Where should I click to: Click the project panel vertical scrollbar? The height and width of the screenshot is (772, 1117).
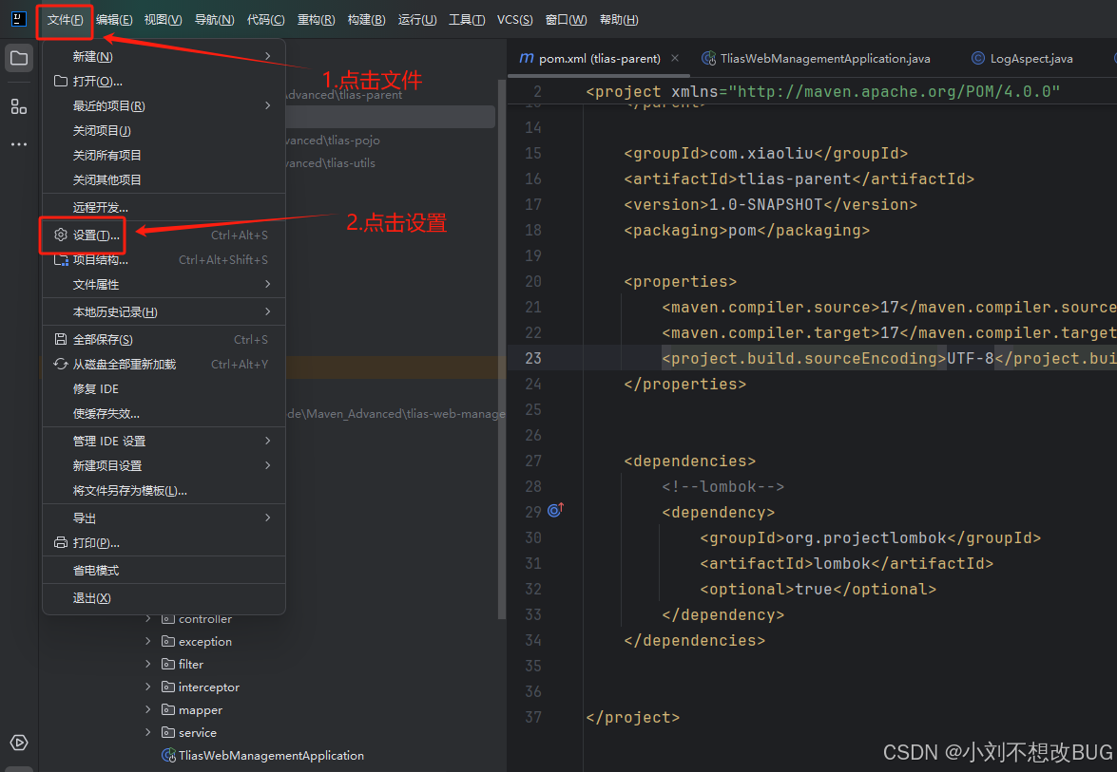(502, 348)
